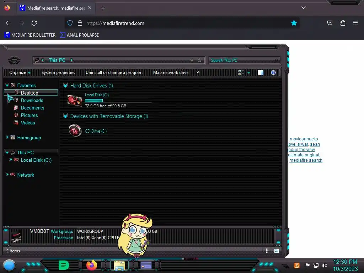Select the Mediafire search tab
The width and height of the screenshot is (364, 273).
click(x=56, y=8)
